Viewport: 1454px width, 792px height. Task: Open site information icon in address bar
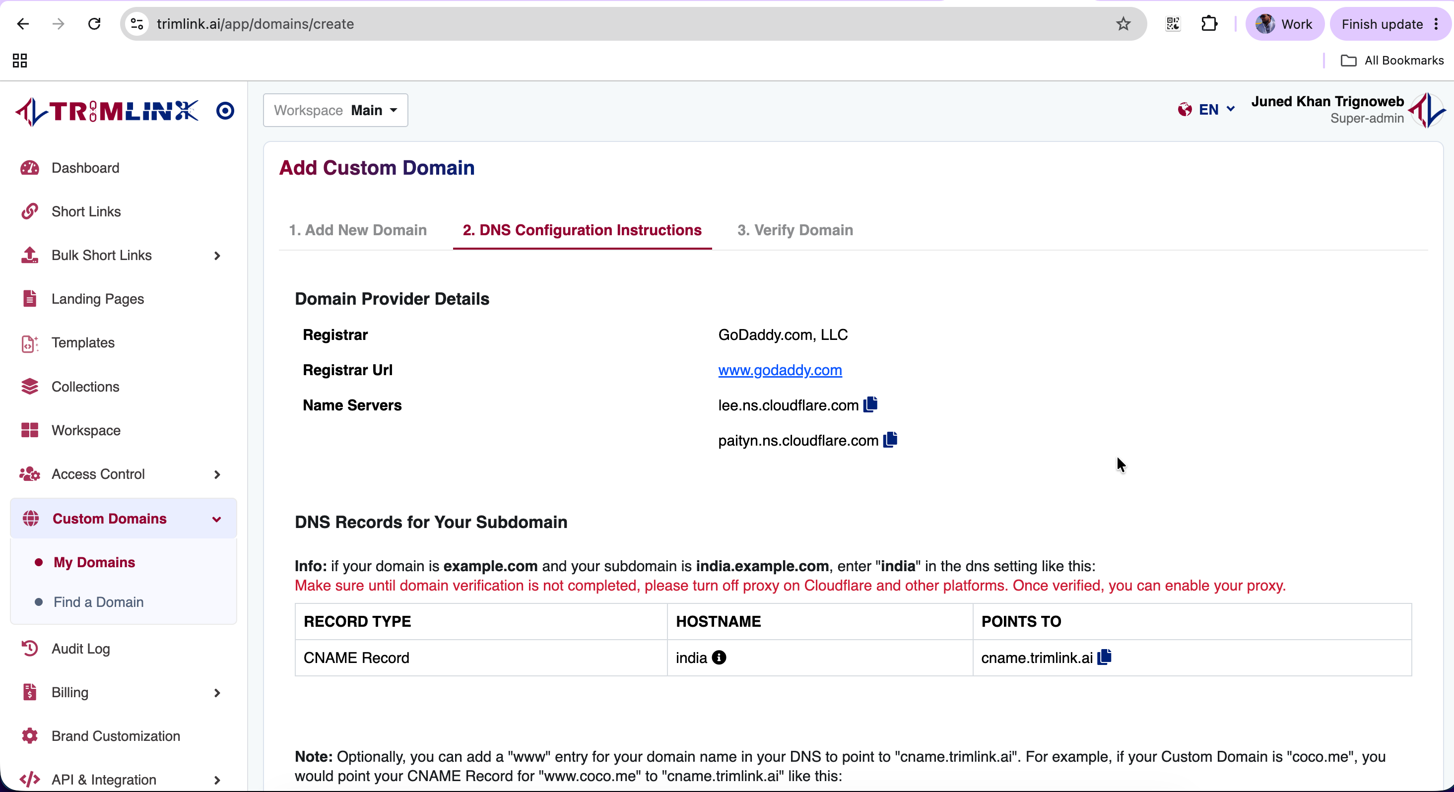pos(136,24)
